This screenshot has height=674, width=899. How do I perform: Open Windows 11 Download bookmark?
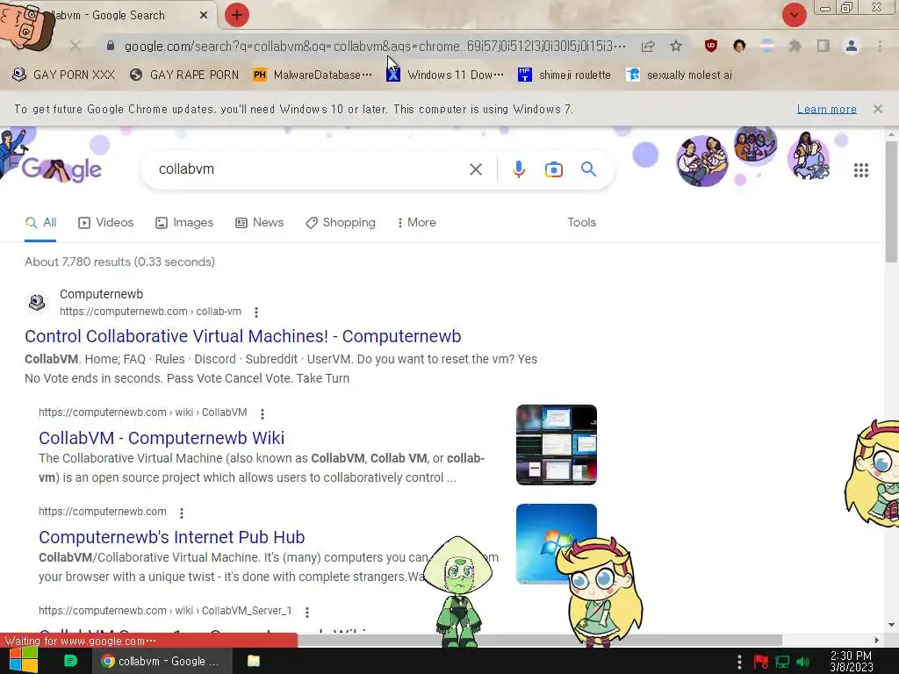pos(445,75)
